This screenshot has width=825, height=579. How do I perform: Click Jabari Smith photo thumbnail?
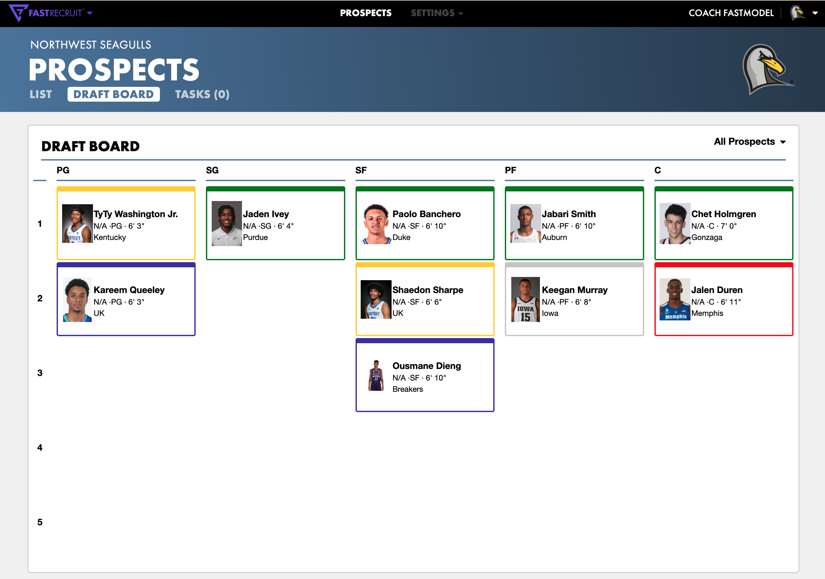click(526, 224)
